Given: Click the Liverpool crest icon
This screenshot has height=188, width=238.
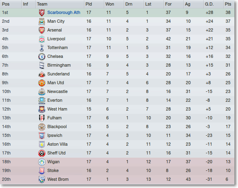Looking at the screenshot, I should [x=42, y=39].
